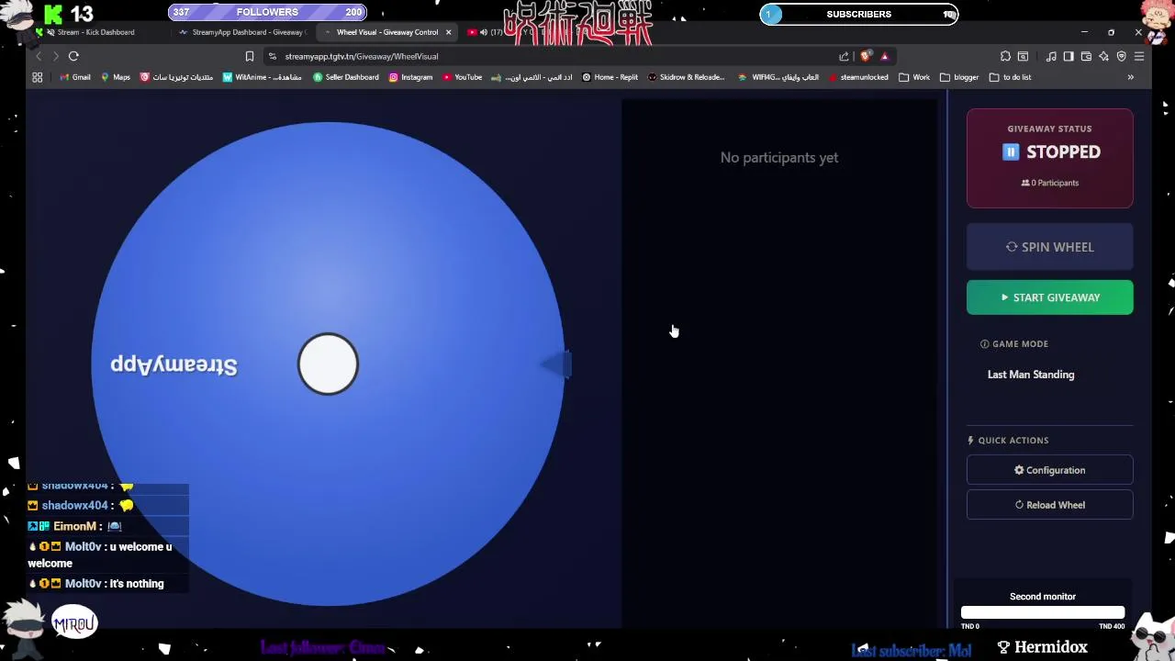Close the Wheel Visual tab
This screenshot has height=661, width=1175.
click(x=448, y=32)
